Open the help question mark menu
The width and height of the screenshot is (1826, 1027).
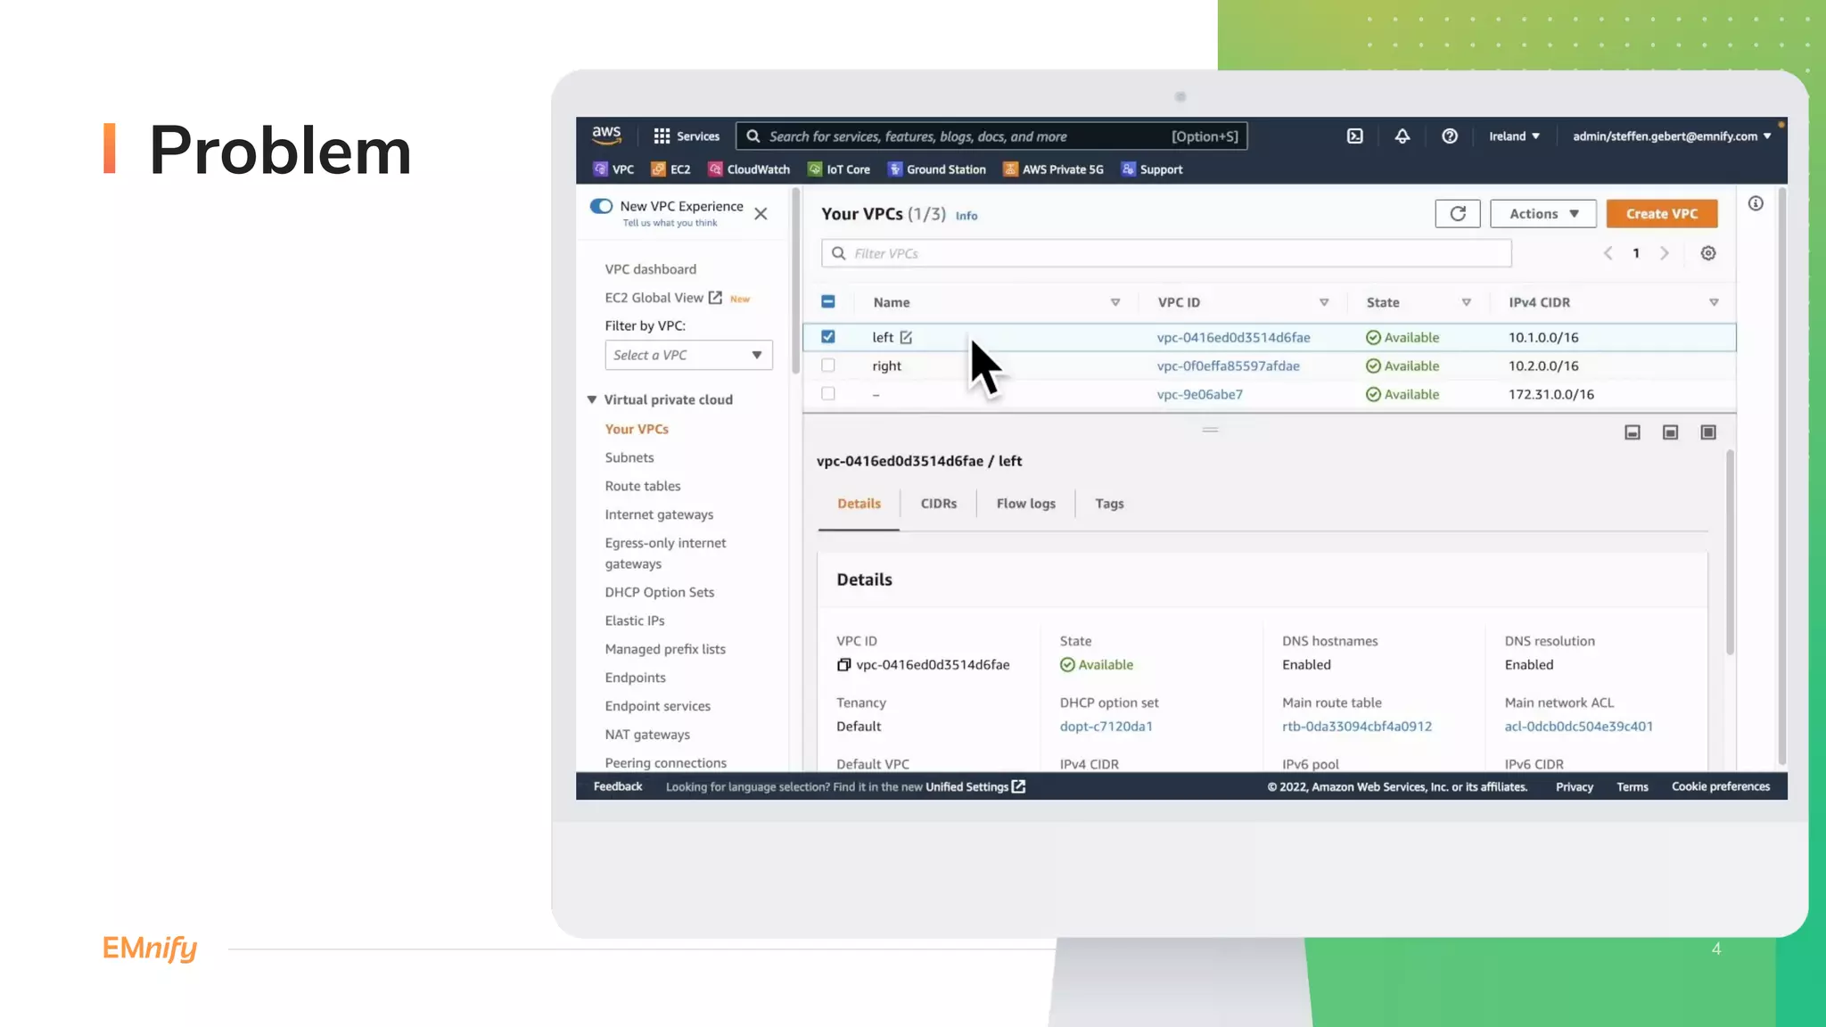pyautogui.click(x=1450, y=136)
